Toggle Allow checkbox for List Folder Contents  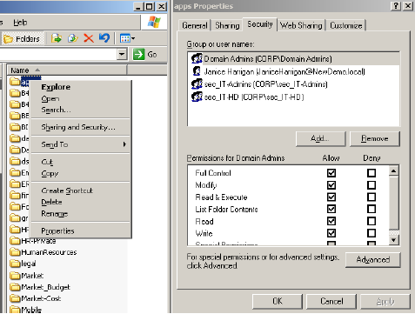tap(331, 209)
